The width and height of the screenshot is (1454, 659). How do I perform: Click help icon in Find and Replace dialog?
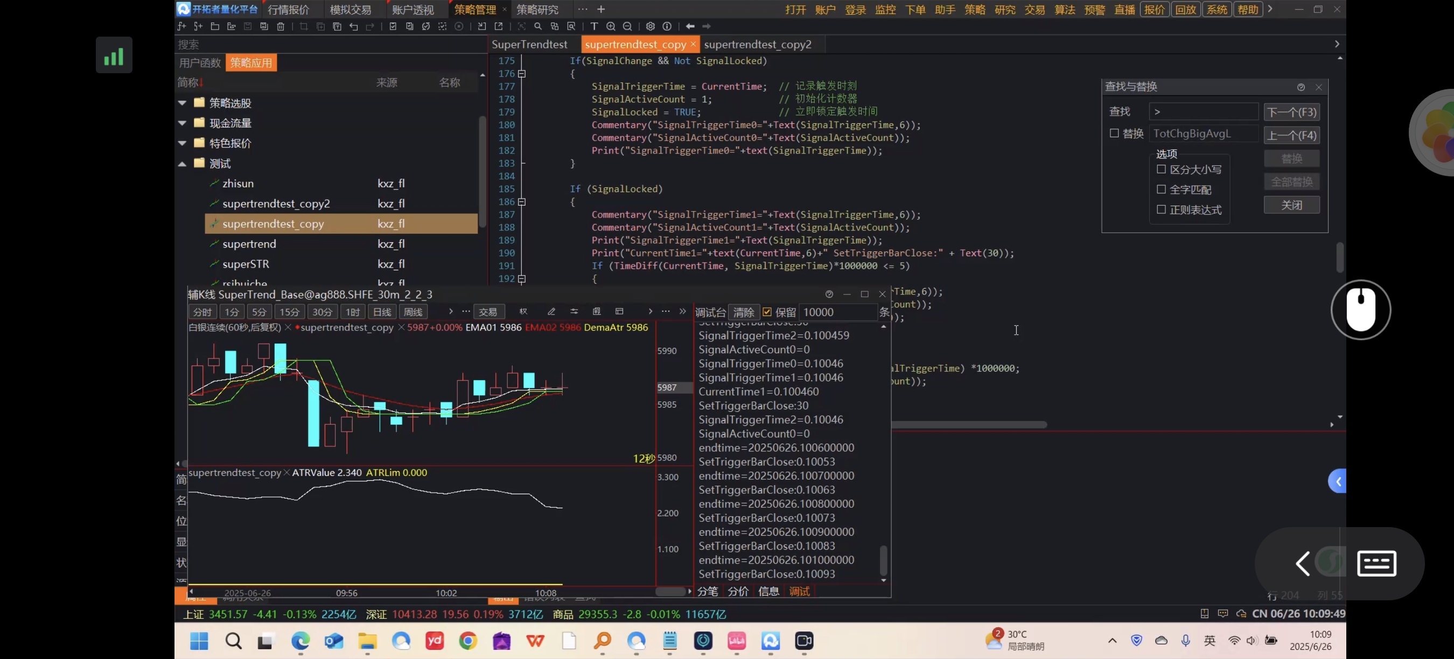pyautogui.click(x=1301, y=87)
